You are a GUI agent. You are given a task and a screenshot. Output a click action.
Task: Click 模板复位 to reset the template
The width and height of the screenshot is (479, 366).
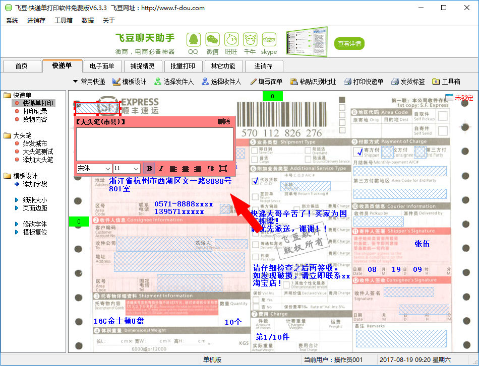(31, 232)
